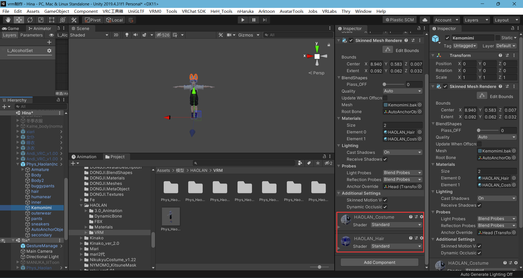Open the Shaded draw mode dropdown
Screen dimensions: 523x278
tap(89, 35)
